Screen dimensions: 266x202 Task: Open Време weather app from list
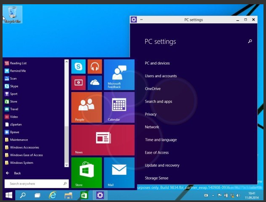tap(12, 132)
